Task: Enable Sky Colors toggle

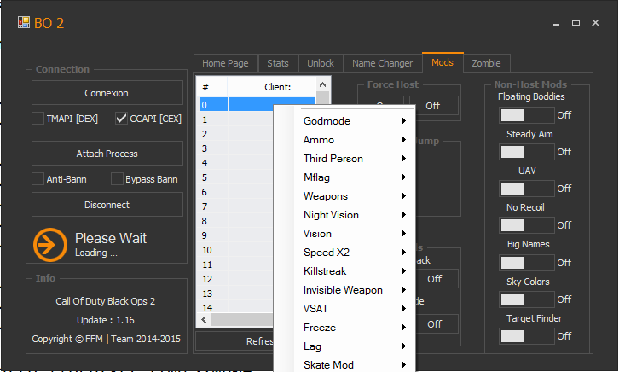Action: tap(527, 299)
